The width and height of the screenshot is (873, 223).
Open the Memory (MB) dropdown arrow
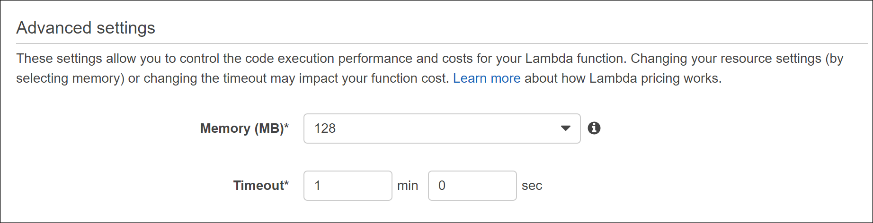(565, 128)
